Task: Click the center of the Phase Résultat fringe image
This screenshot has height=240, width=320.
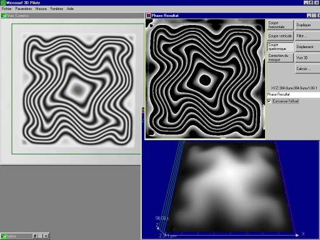Action: coord(206,79)
